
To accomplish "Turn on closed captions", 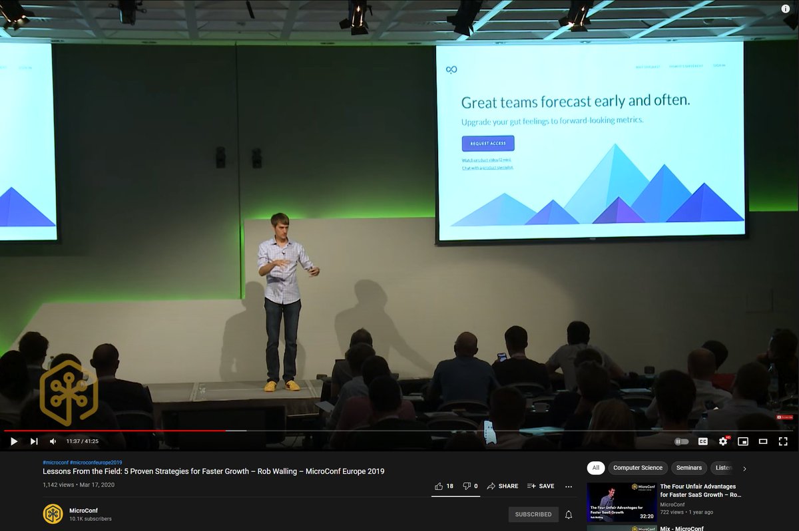I will [702, 441].
